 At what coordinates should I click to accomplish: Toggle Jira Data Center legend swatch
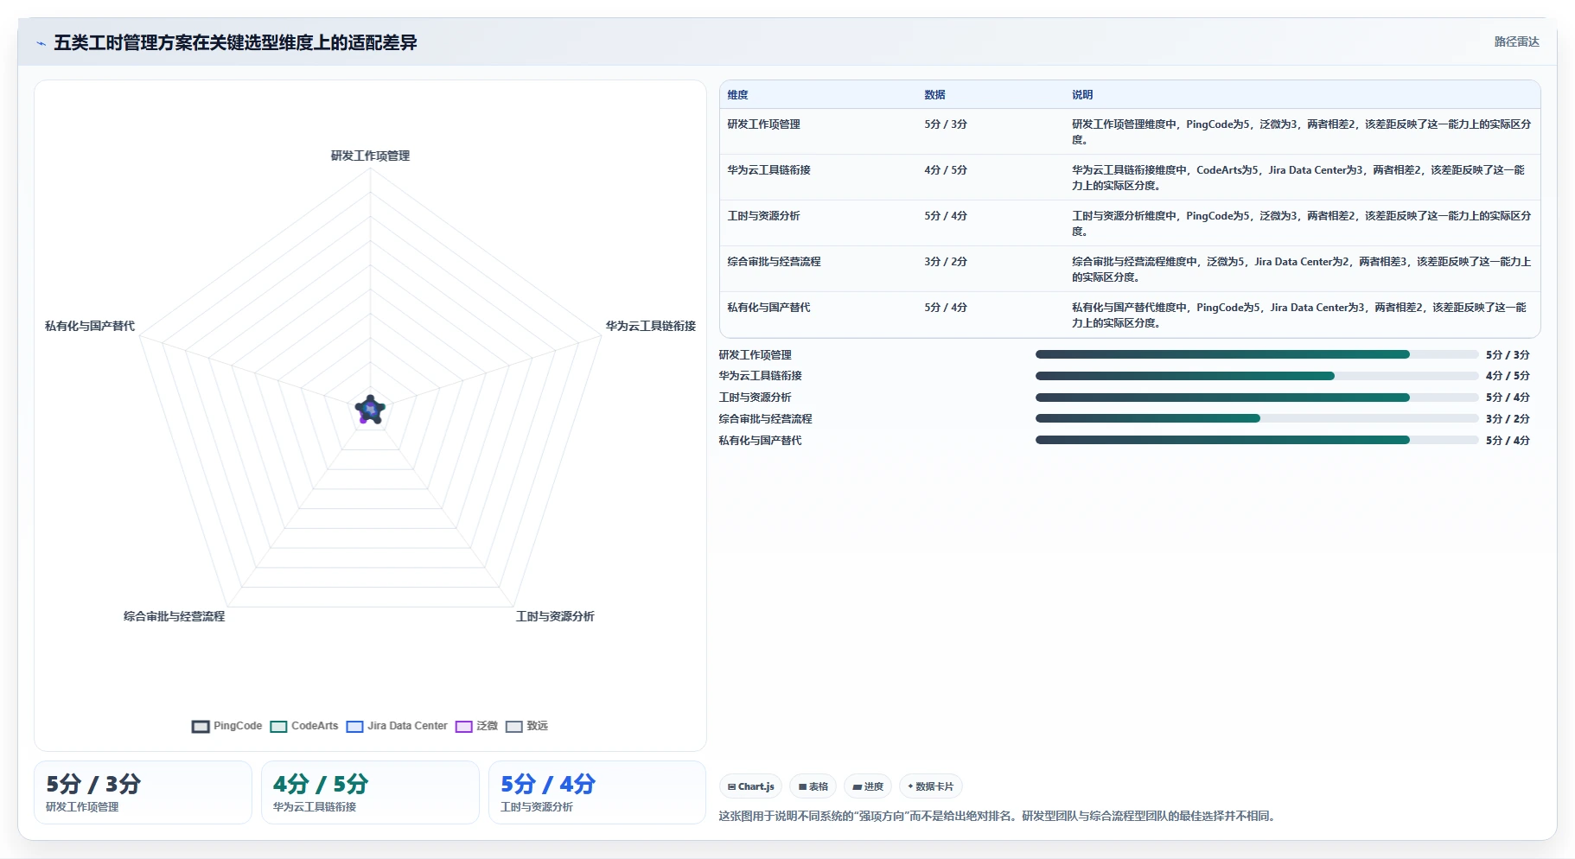354,727
